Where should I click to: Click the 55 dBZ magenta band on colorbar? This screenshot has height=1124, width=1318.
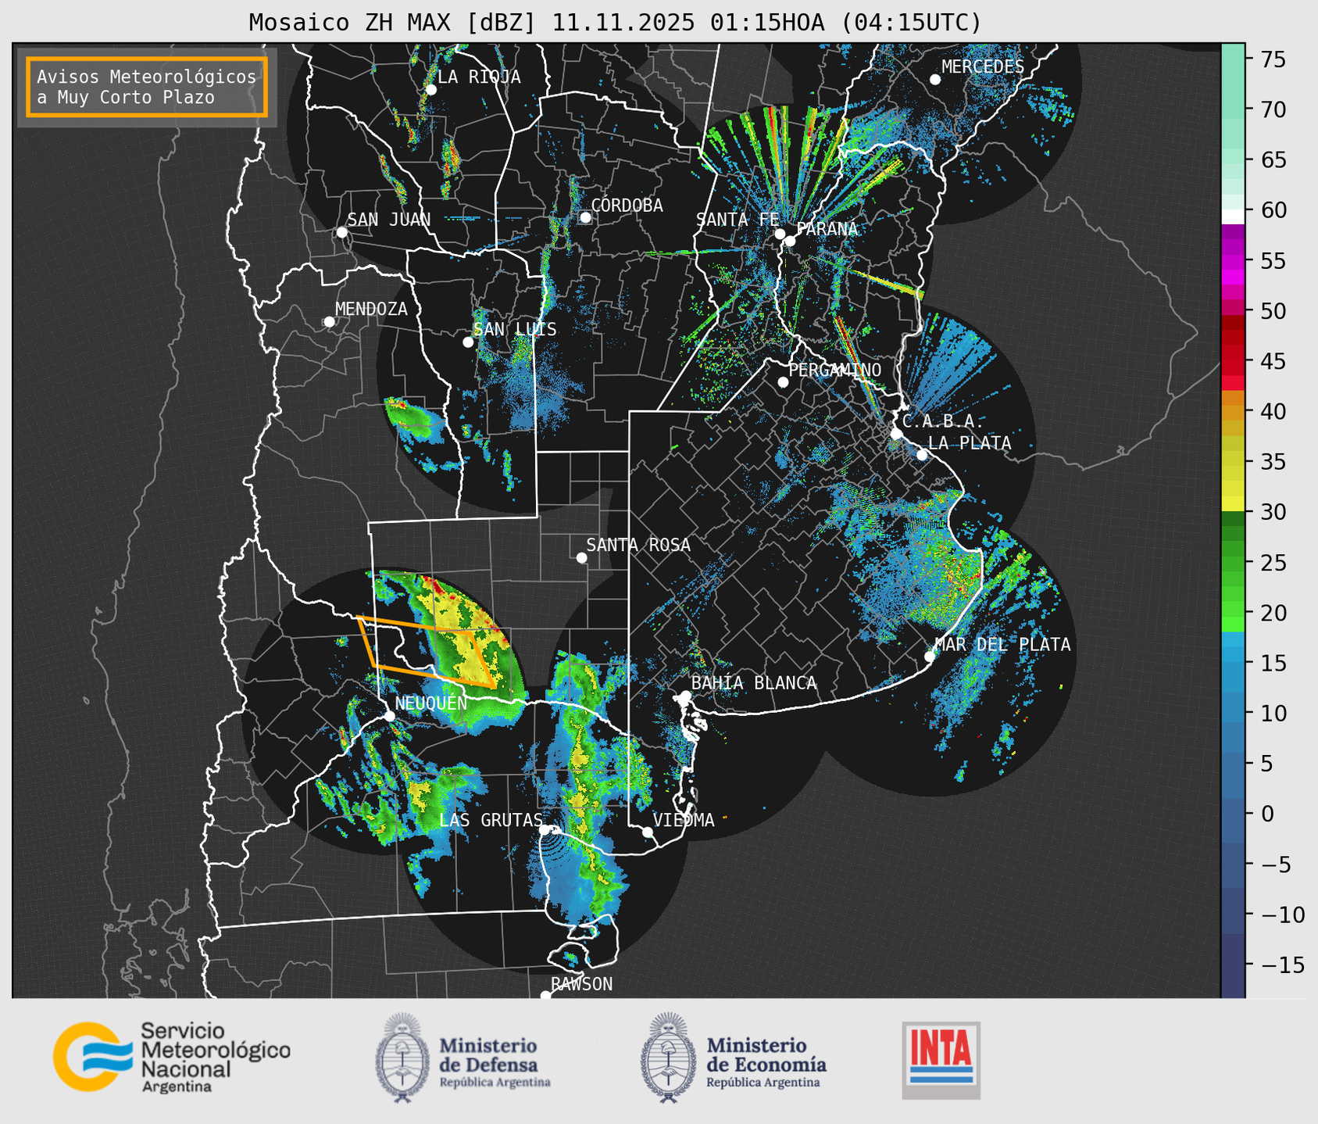pyautogui.click(x=1233, y=261)
